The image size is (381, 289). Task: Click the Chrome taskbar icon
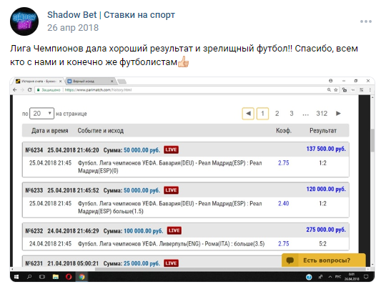(x=82, y=277)
